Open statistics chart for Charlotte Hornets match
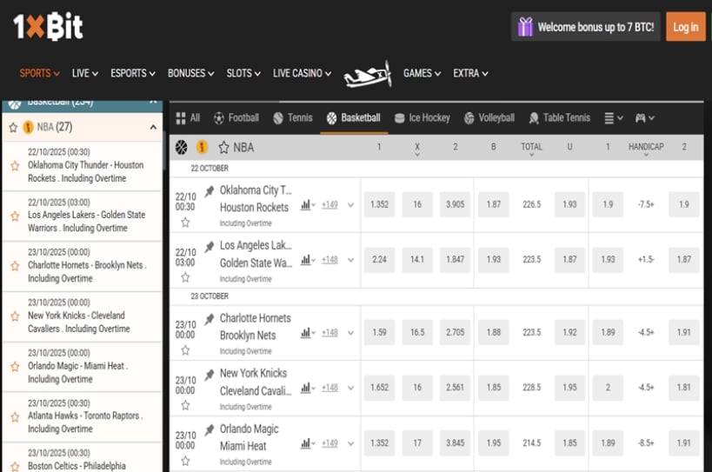The width and height of the screenshot is (712, 472). click(x=307, y=333)
